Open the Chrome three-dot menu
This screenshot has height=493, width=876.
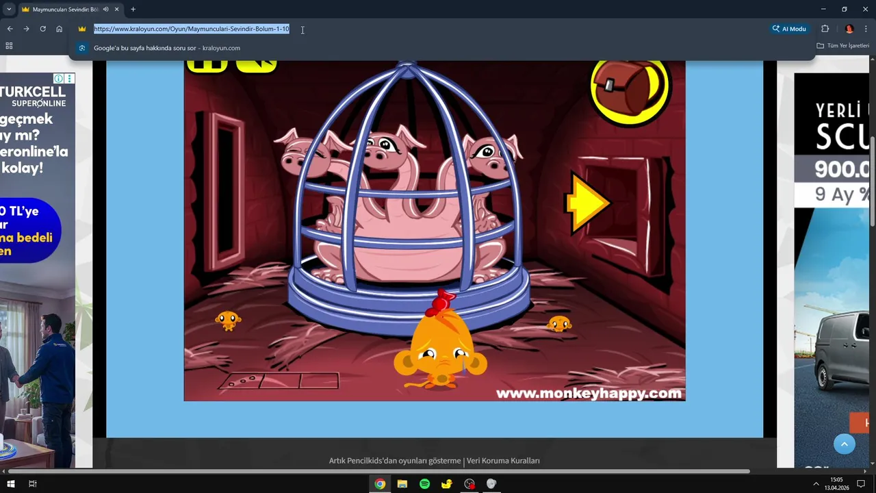pyautogui.click(x=866, y=29)
